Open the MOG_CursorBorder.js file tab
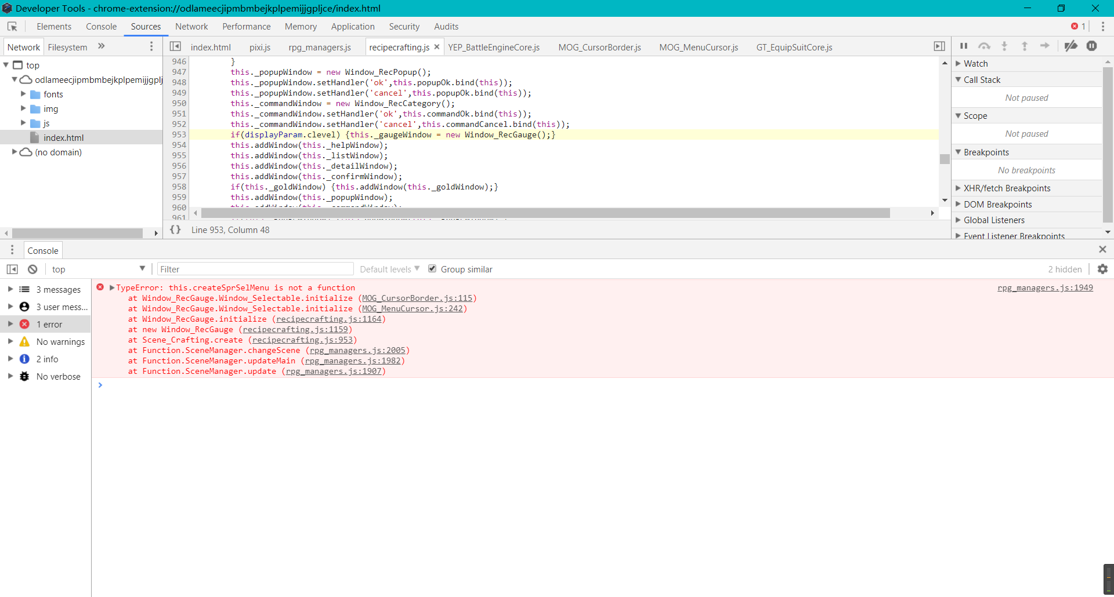The image size is (1114, 597). (599, 47)
